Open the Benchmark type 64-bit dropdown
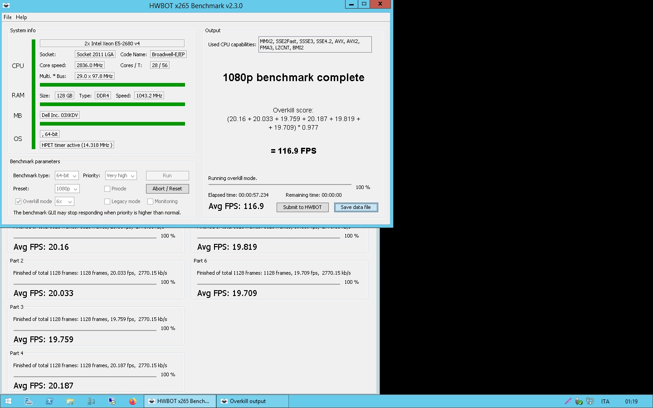This screenshot has height=408, width=653. pyautogui.click(x=67, y=175)
